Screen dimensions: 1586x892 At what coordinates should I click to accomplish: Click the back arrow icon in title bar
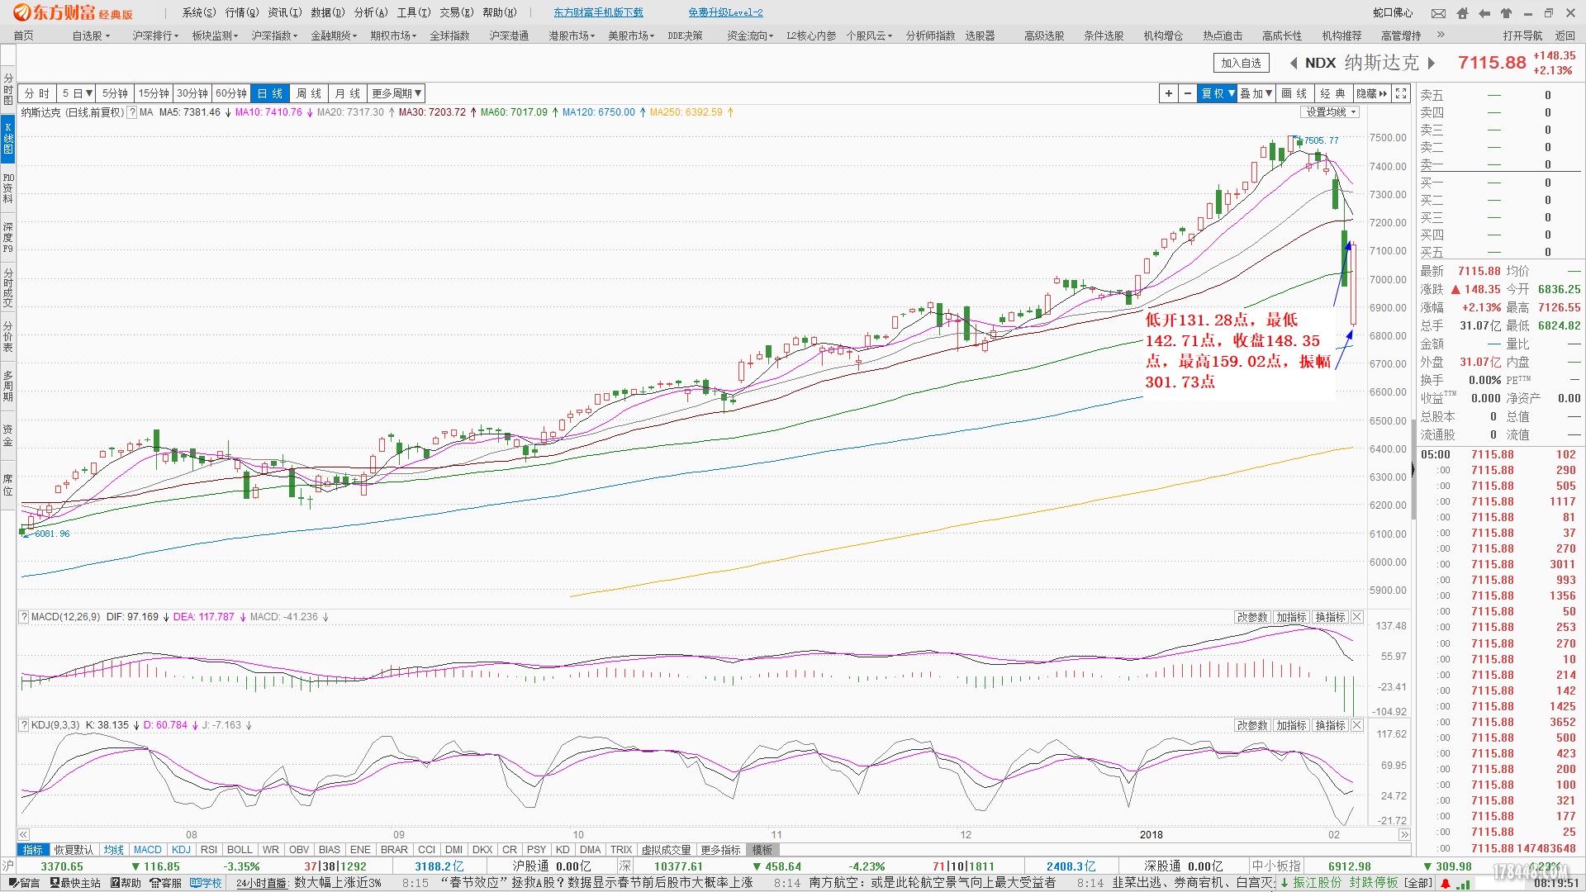[1484, 13]
